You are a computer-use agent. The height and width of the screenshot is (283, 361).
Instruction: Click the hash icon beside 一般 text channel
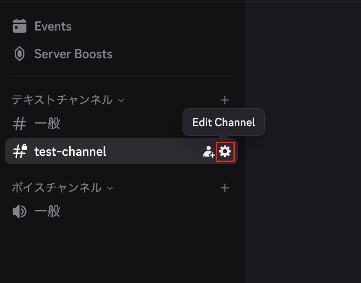[x=19, y=124]
